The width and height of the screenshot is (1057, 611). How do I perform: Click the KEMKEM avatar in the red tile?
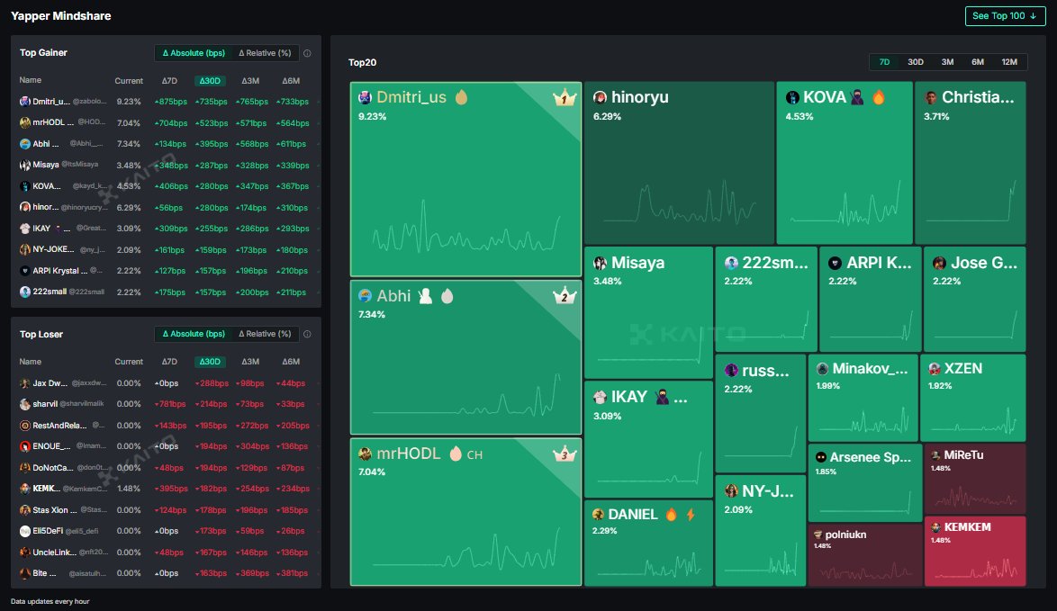(935, 526)
